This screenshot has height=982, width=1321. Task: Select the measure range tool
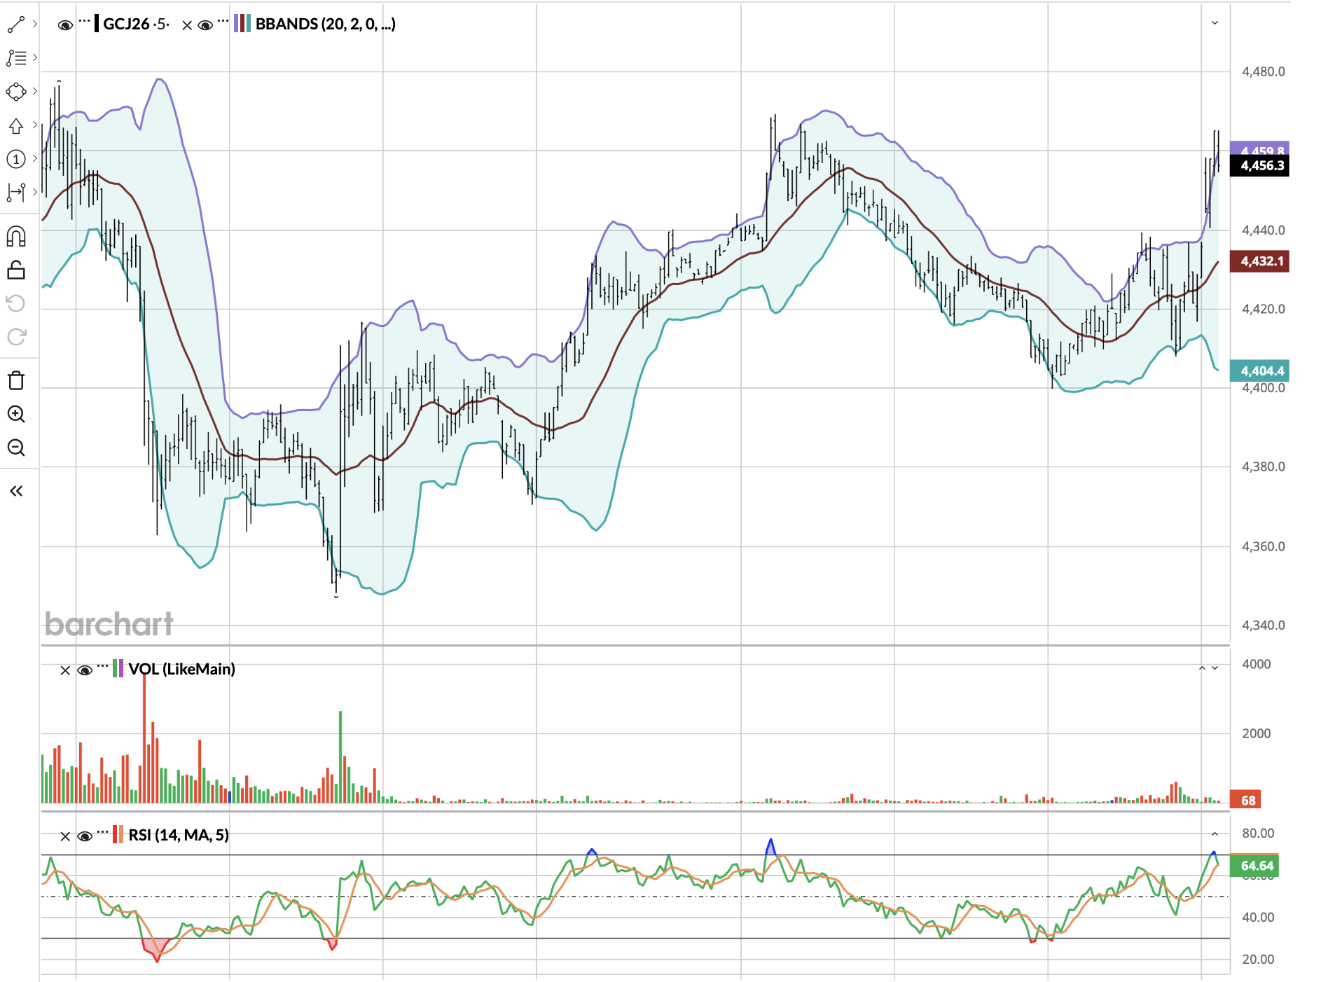[16, 191]
